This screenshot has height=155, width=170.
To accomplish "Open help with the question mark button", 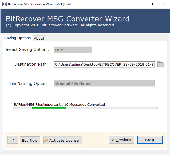I will point(13,140).
